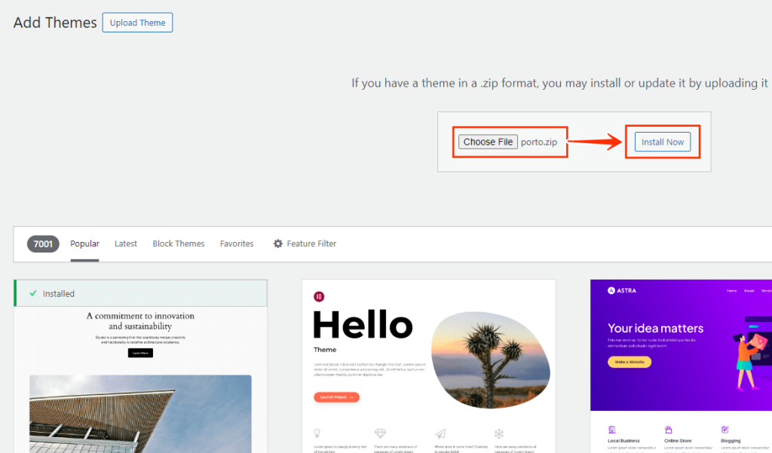Image resolution: width=772 pixels, height=453 pixels.
Task: Click the porto.zip file name text
Action: point(538,142)
